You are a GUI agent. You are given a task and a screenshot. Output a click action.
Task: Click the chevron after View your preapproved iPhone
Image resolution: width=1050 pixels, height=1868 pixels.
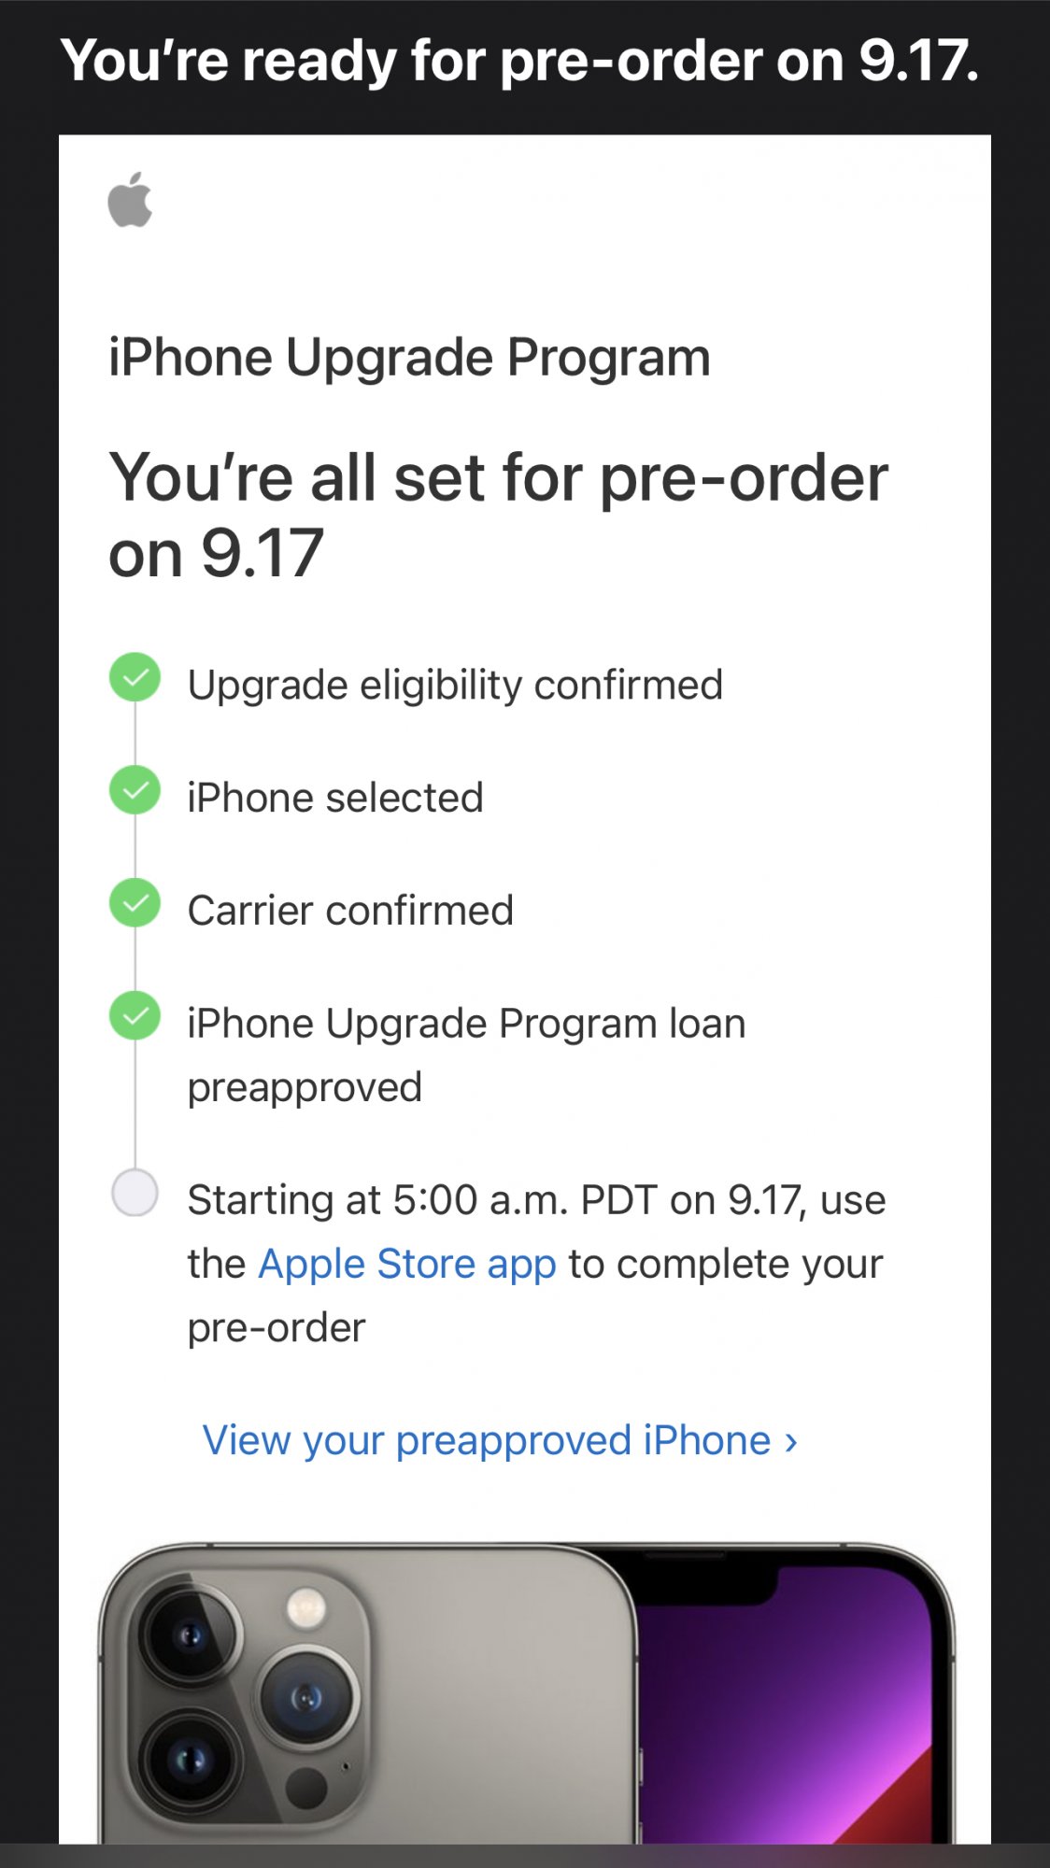coord(791,1442)
